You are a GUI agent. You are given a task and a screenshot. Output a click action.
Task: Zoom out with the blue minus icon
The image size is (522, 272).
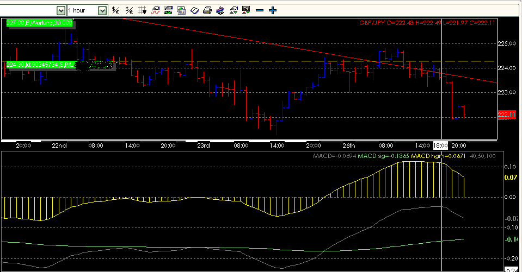coord(260,11)
